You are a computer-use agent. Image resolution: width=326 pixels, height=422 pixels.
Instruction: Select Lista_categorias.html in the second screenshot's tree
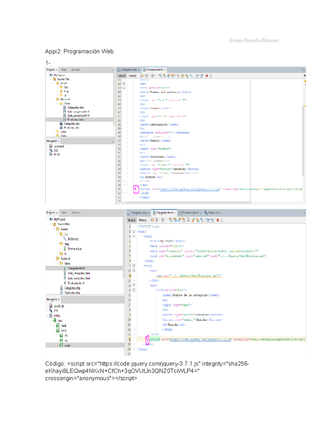(79, 273)
